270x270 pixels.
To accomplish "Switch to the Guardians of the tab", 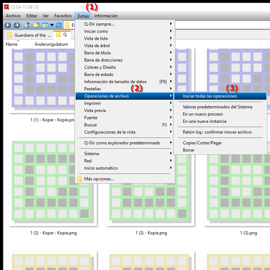I will (x=29, y=35).
